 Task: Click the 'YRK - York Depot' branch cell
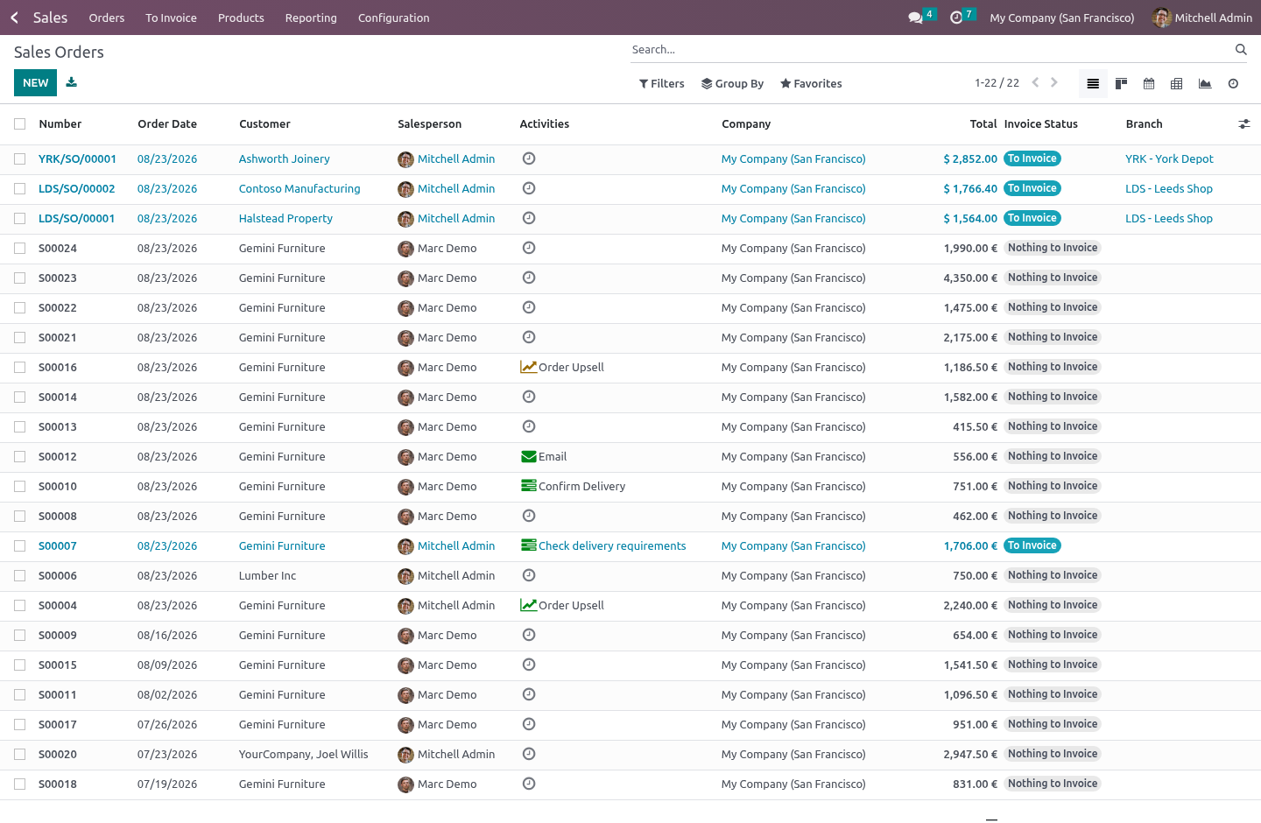[1169, 159]
